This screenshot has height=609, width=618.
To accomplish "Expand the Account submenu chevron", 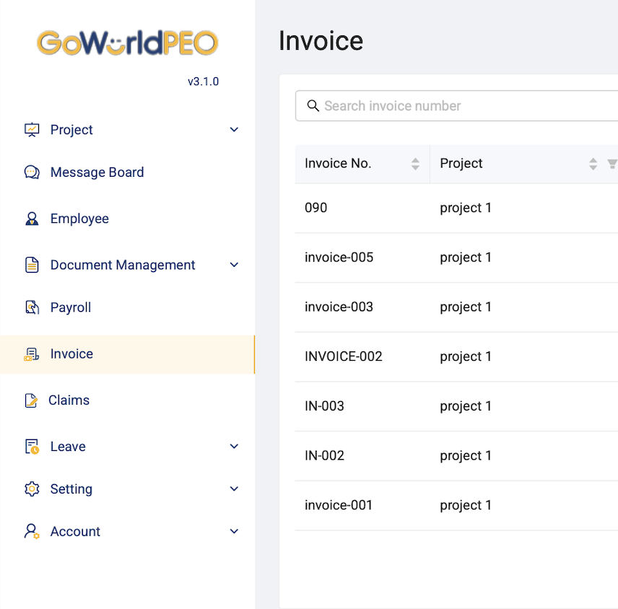I will click(234, 532).
